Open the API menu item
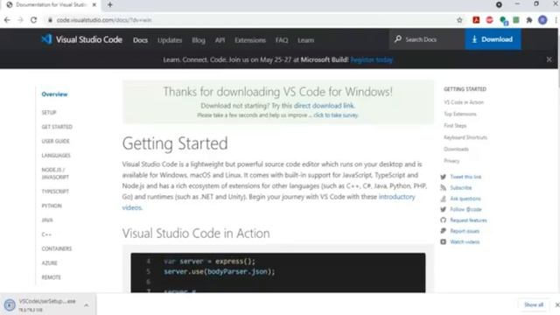The width and height of the screenshot is (560, 315). tap(220, 40)
